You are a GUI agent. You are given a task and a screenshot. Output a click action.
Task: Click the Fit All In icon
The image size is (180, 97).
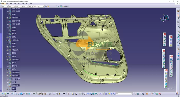5,94
